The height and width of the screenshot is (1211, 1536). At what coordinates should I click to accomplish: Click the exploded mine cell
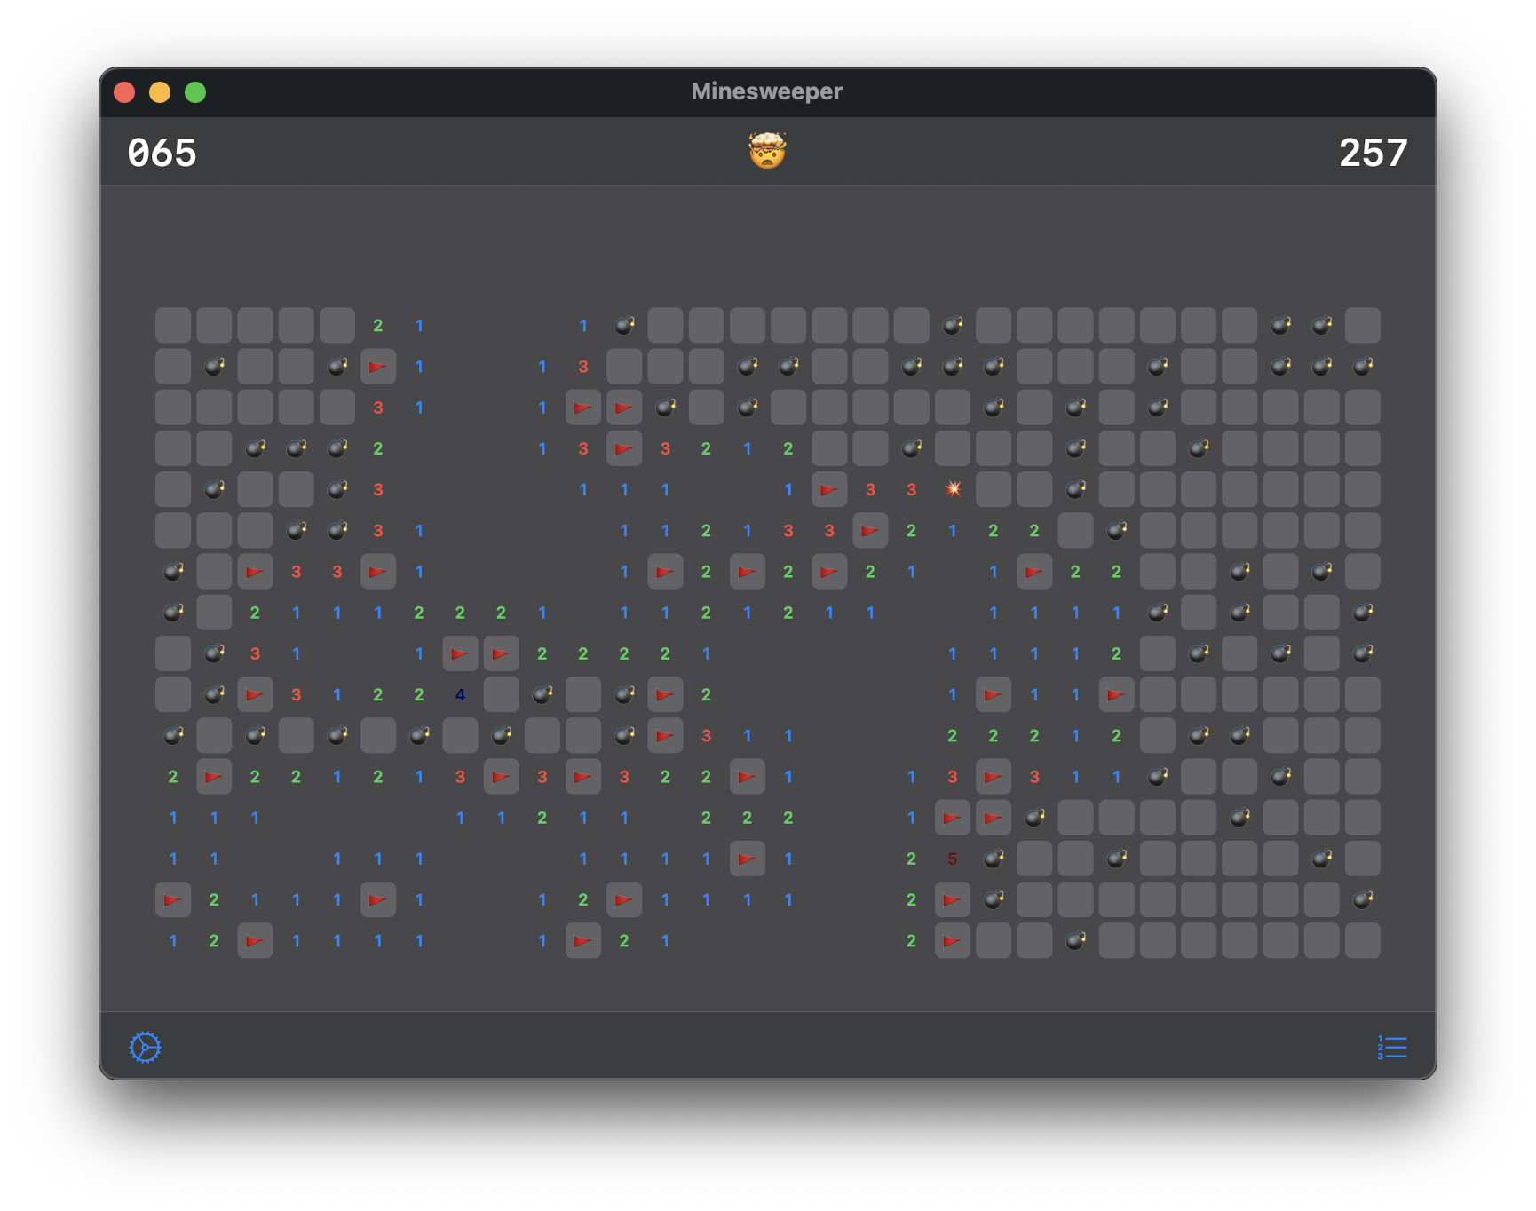point(953,489)
